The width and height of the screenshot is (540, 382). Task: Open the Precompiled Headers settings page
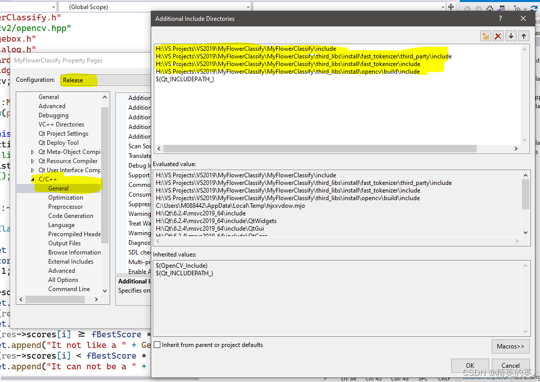pos(74,234)
